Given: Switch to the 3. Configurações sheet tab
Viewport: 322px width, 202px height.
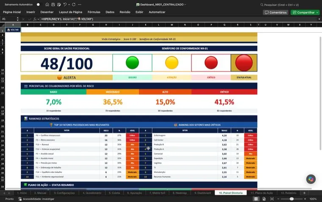Looking at the screenshot, I should point(64,193).
